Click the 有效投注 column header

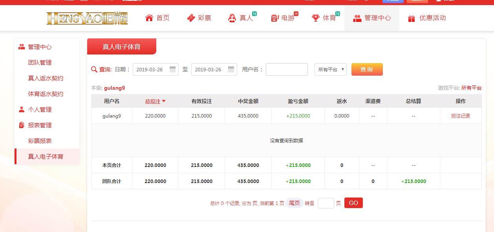pyautogui.click(x=201, y=101)
